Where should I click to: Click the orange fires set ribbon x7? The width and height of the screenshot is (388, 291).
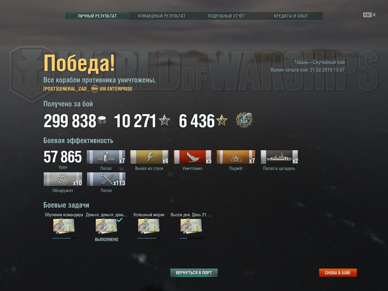236,157
